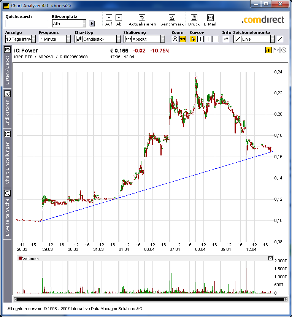
Task: Reset zoom with 1:1 icon
Action: pyautogui.click(x=182, y=39)
